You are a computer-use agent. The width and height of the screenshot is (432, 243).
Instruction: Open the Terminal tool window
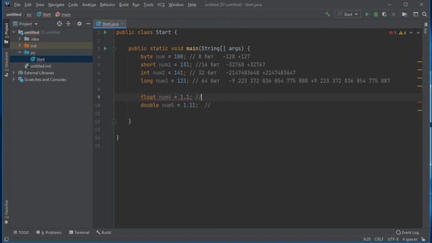pos(80,232)
